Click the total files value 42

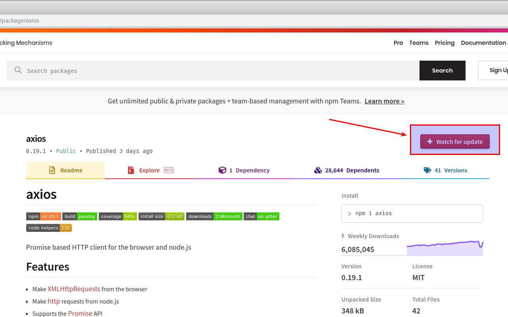(416, 311)
